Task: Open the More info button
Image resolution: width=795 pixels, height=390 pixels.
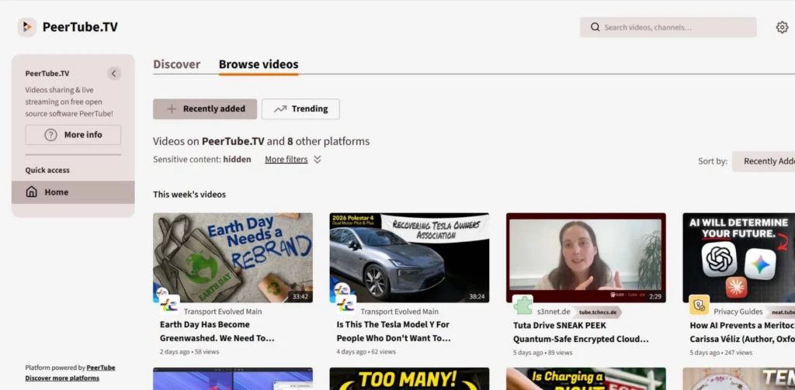Action: pos(73,135)
